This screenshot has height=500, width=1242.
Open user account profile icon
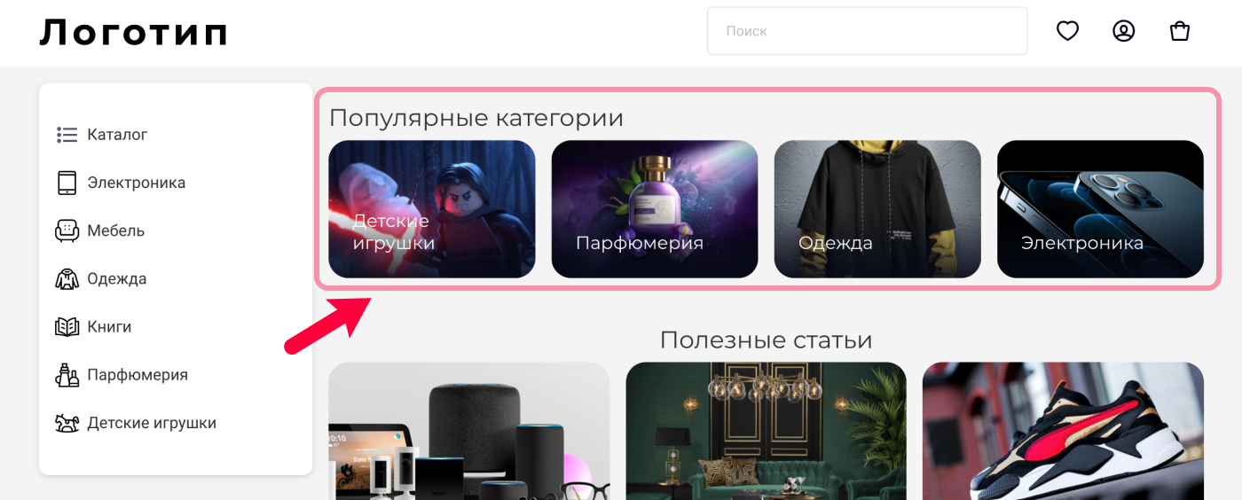click(x=1124, y=31)
